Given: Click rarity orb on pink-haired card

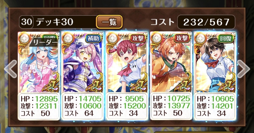Looking at the screenshot, I should pos(68,39).
